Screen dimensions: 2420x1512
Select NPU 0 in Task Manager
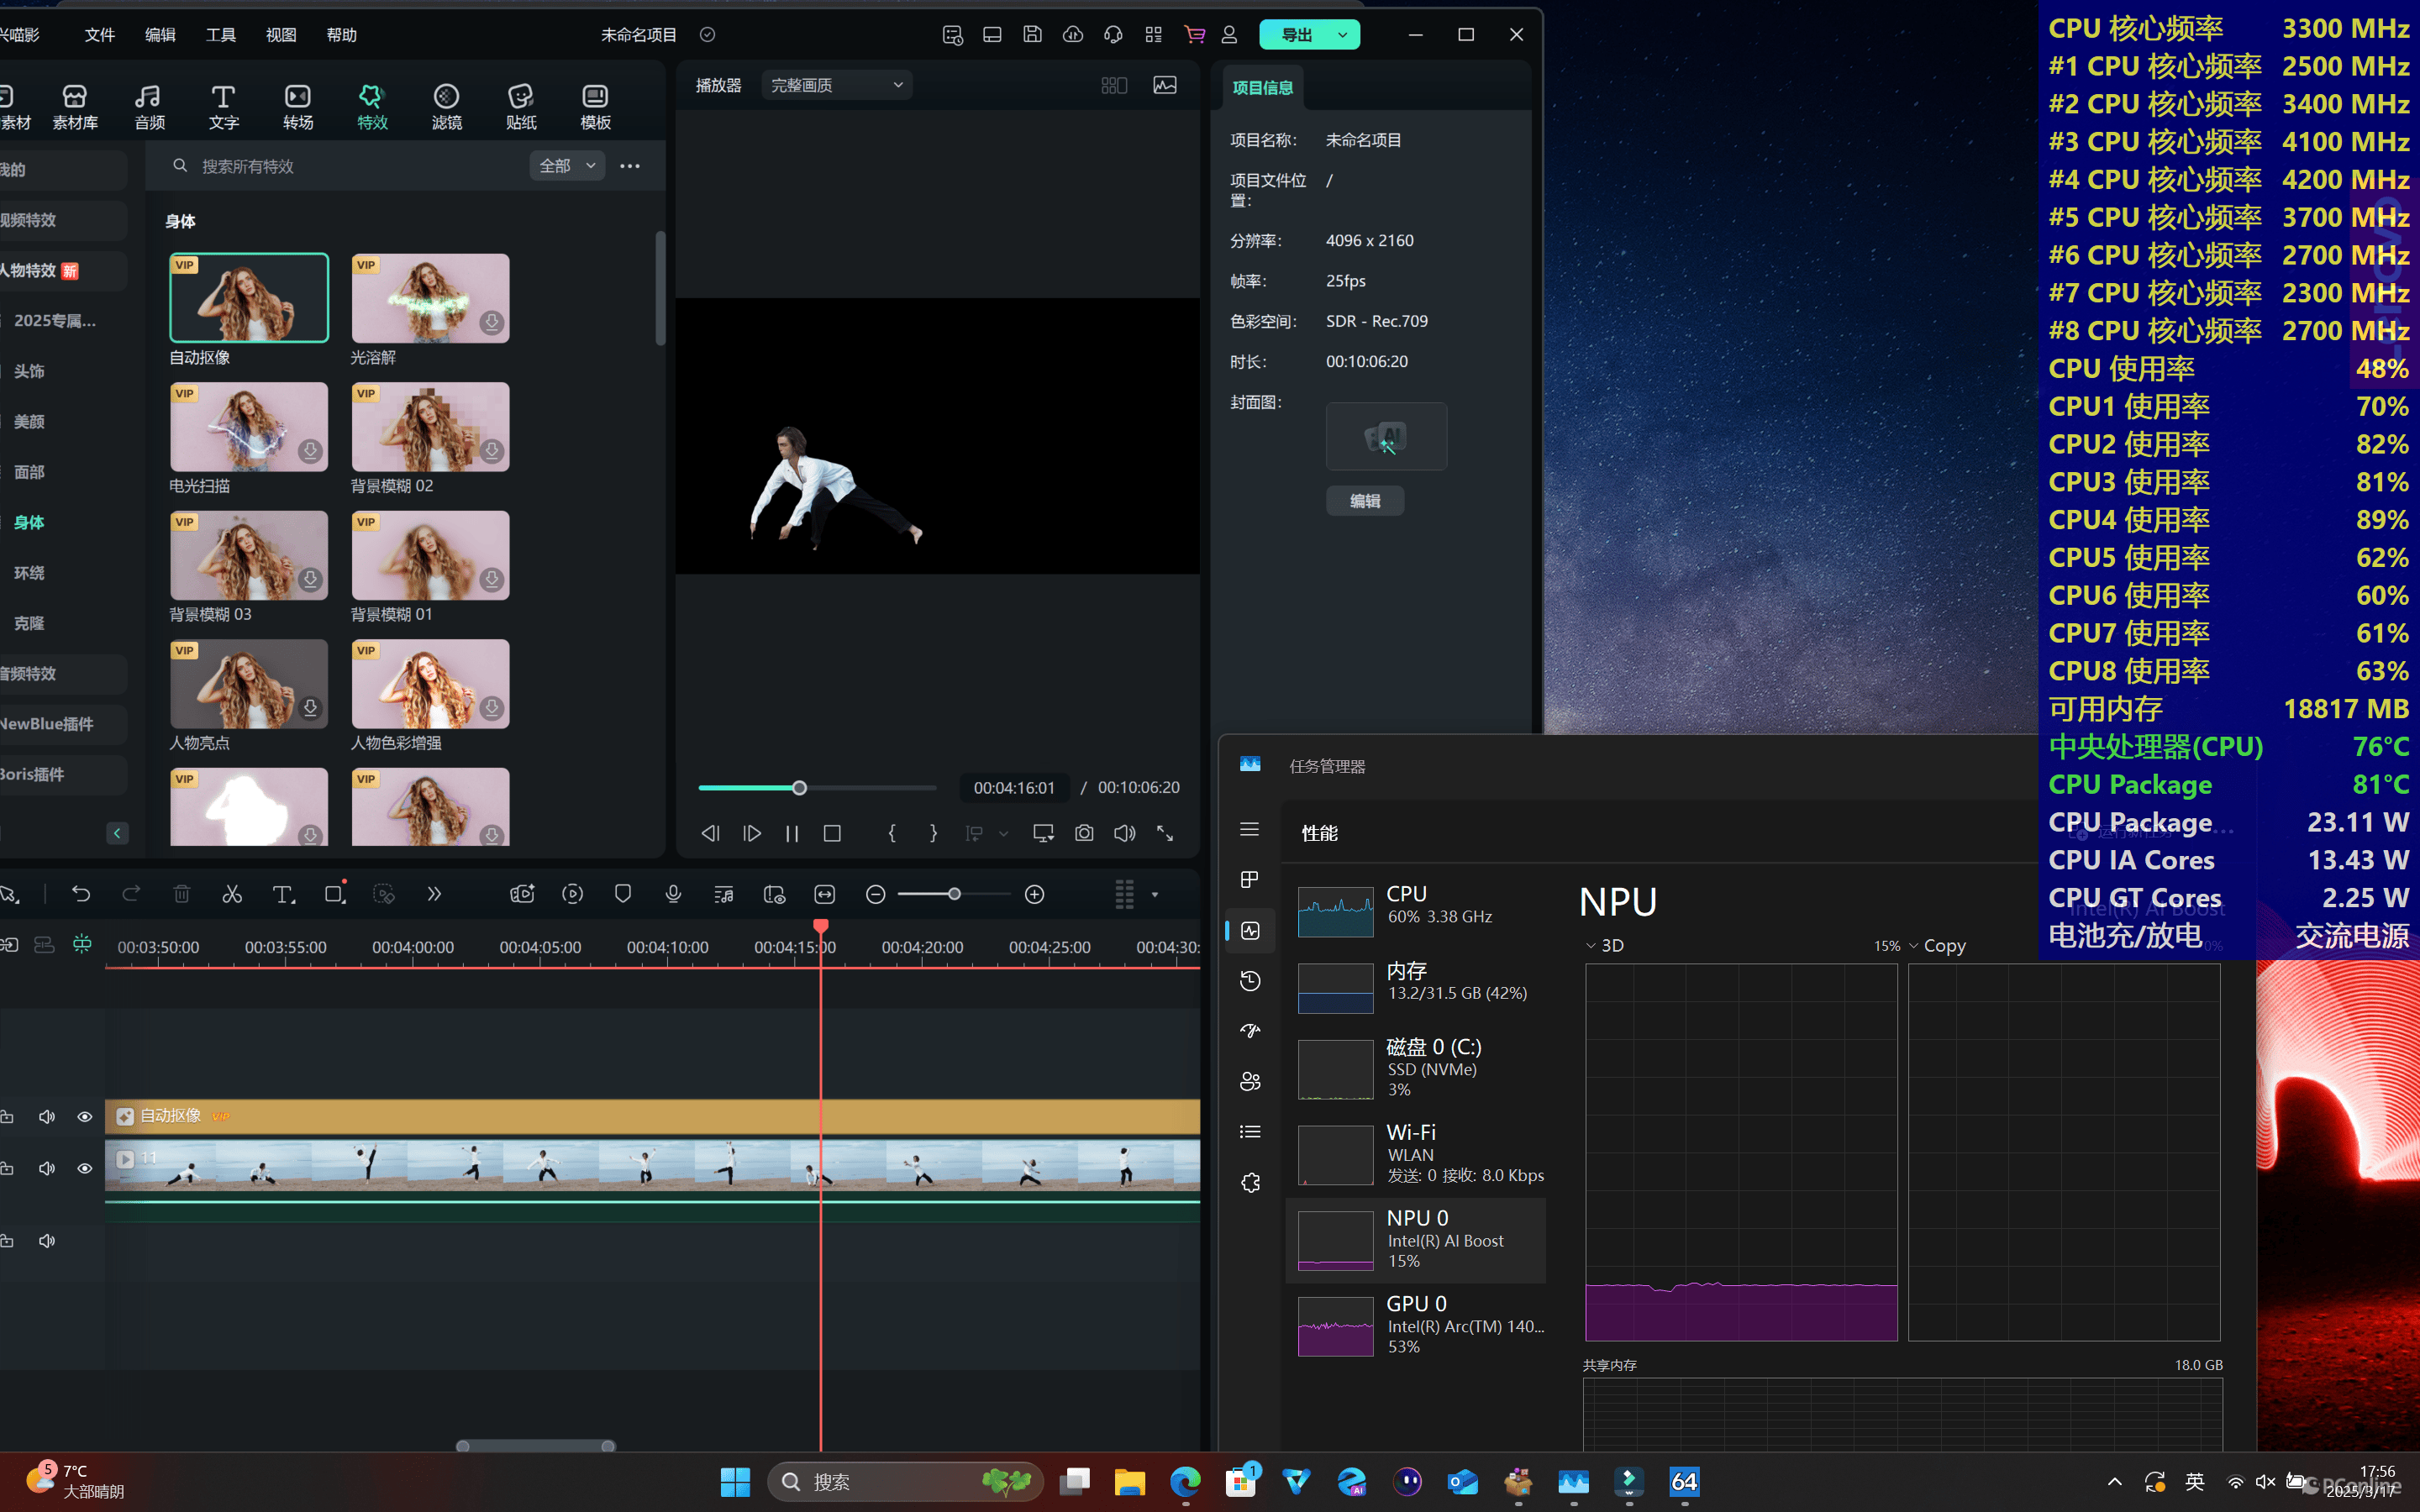click(x=1416, y=1240)
